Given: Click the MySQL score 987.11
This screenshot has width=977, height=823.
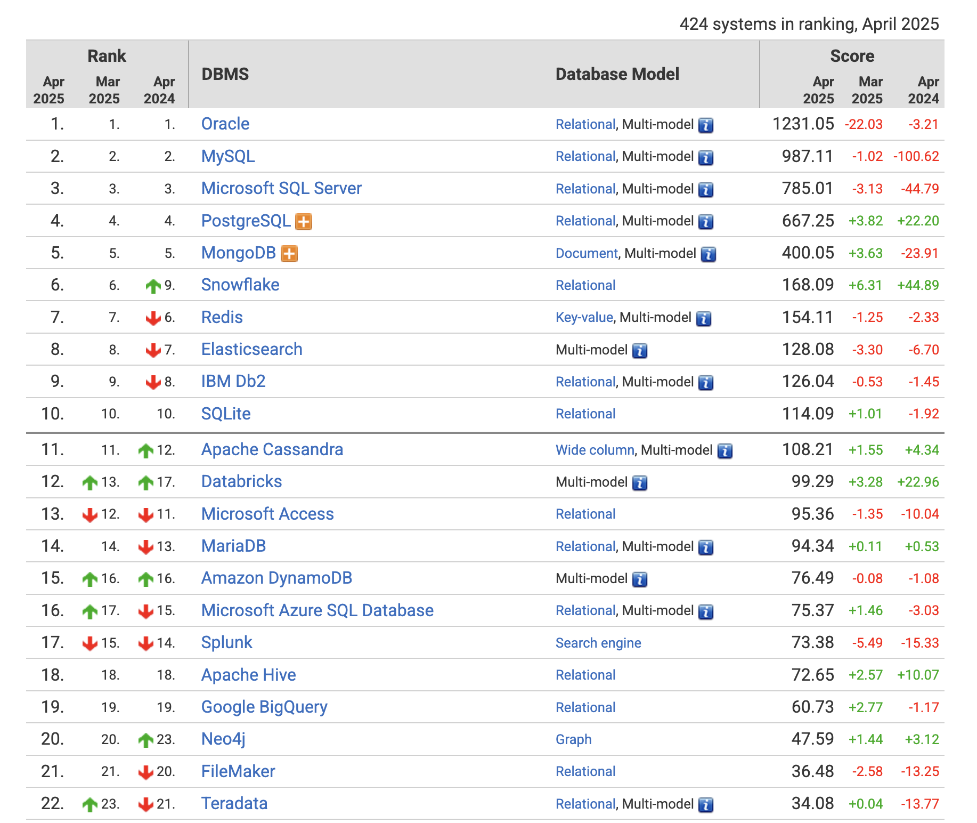Looking at the screenshot, I should click(x=808, y=156).
